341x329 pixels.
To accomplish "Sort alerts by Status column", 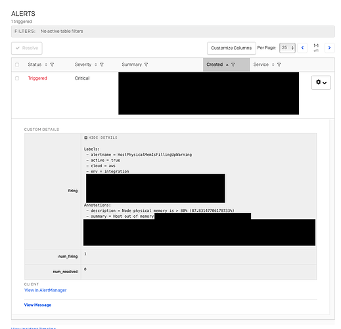I will tap(46, 64).
